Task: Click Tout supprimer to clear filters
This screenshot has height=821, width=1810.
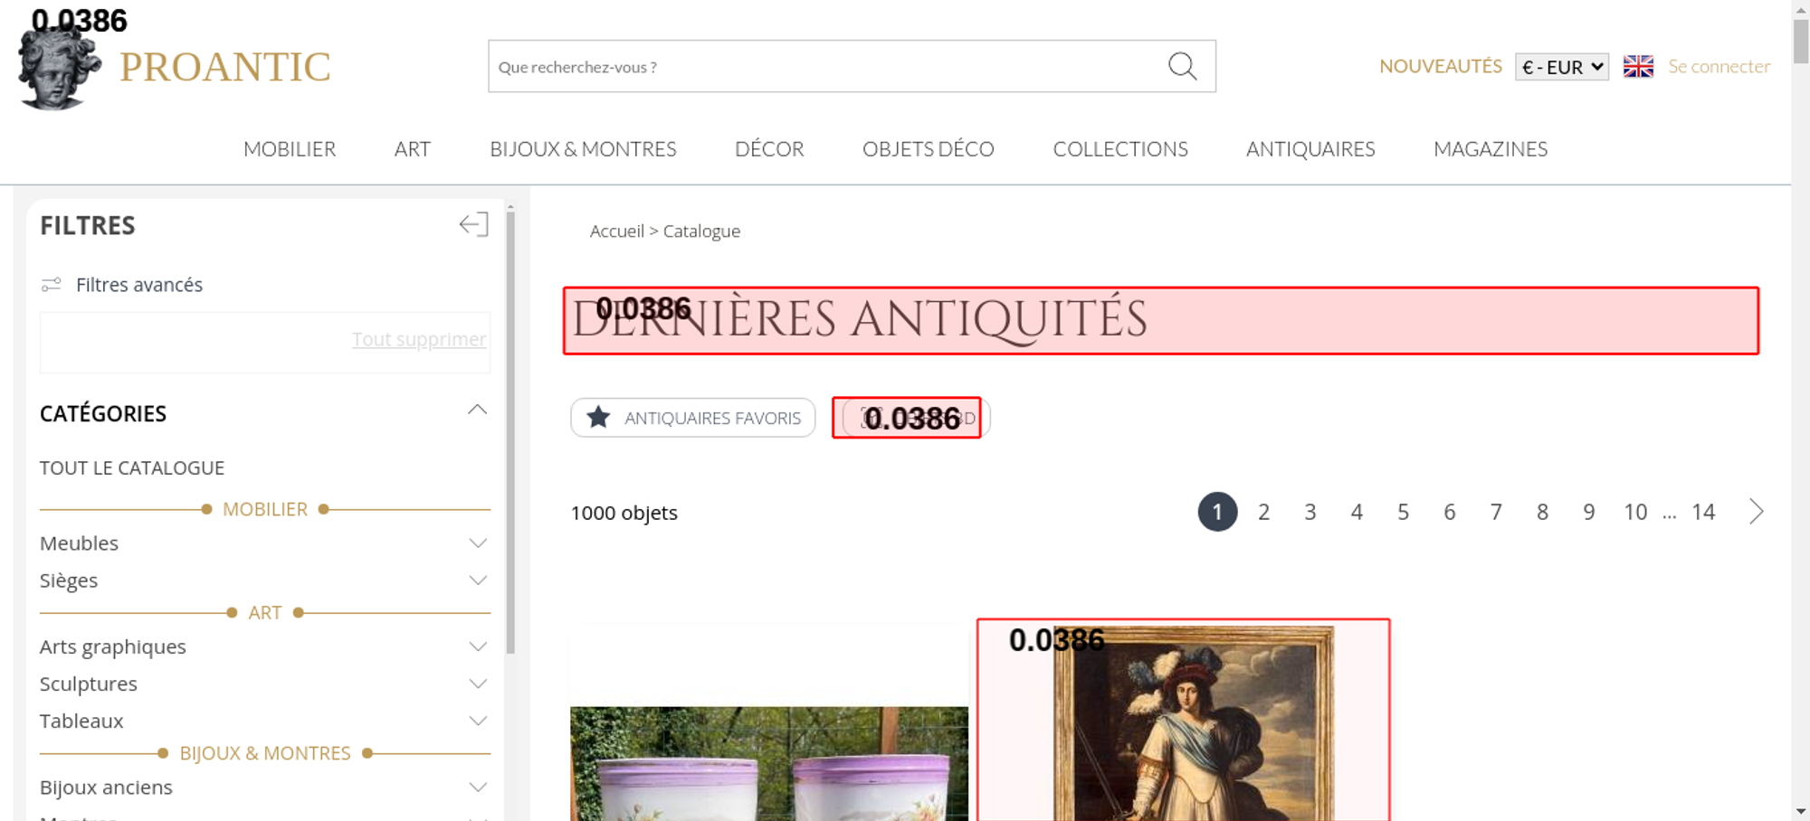Action: click(x=418, y=339)
